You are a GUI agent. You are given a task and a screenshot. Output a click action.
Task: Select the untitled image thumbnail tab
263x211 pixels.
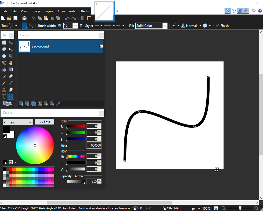pos(104,11)
